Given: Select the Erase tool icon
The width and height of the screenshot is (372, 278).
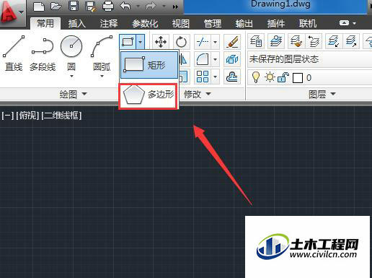Looking at the screenshot, I should pyautogui.click(x=232, y=42).
